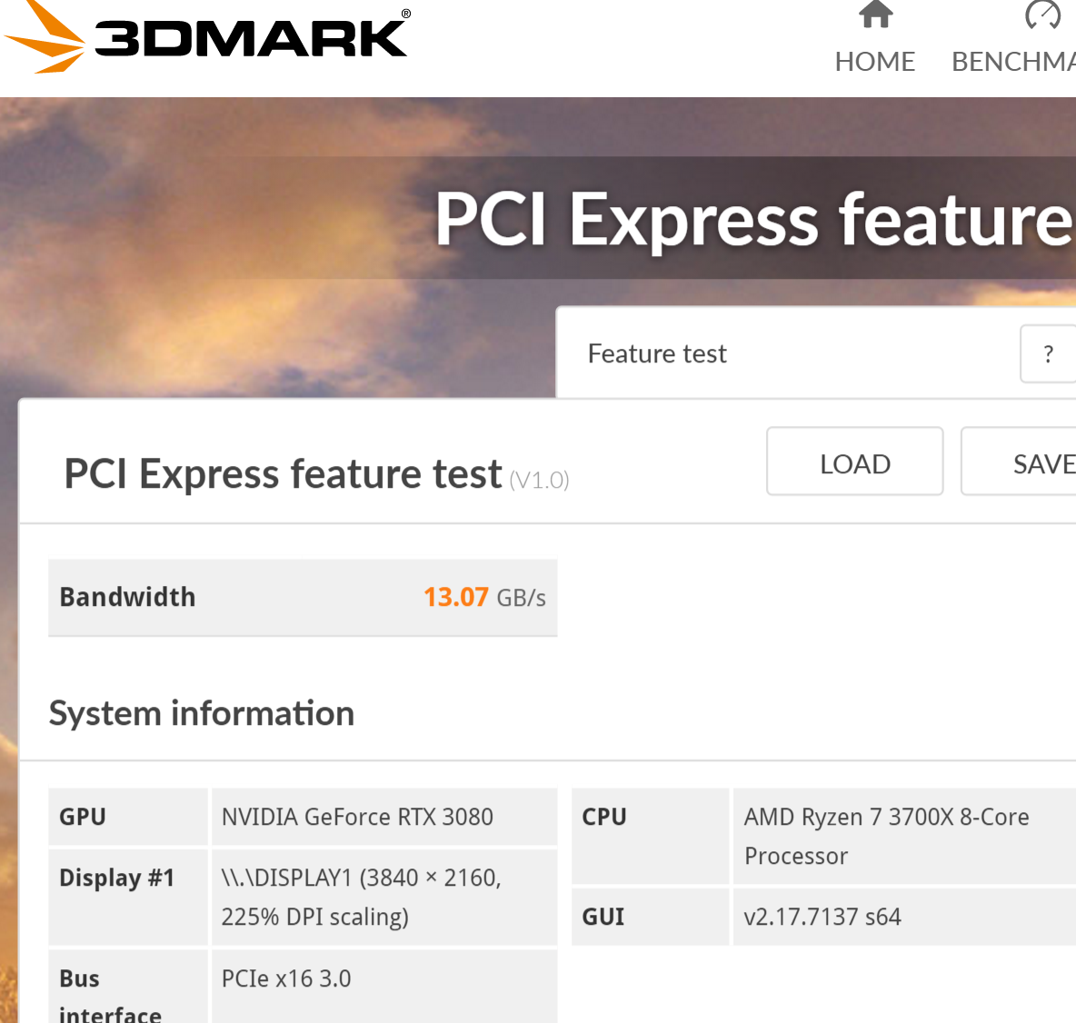
Task: Click the GPU row label
Action: tap(83, 817)
